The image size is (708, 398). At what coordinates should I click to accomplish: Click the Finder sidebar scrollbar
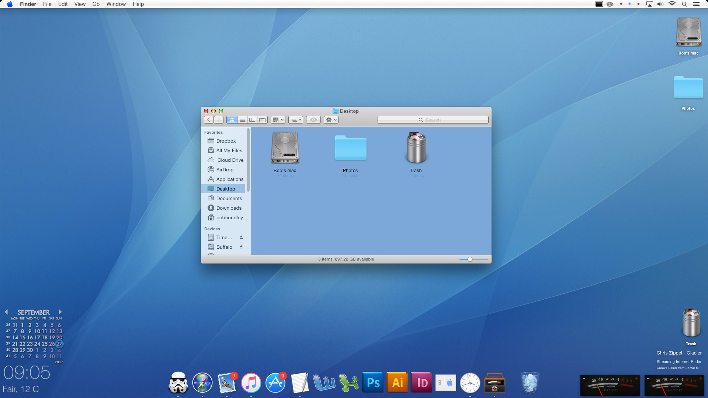248,160
